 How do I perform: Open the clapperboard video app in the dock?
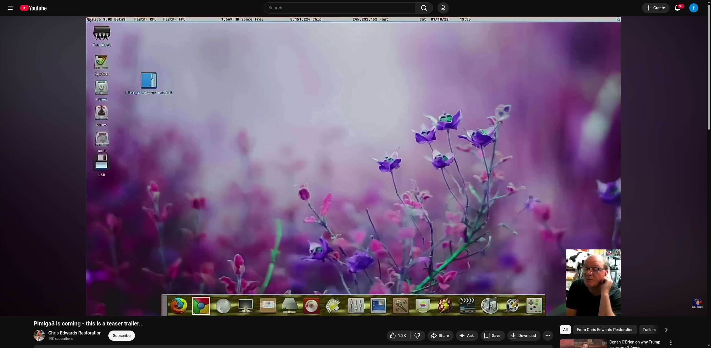pos(467,306)
